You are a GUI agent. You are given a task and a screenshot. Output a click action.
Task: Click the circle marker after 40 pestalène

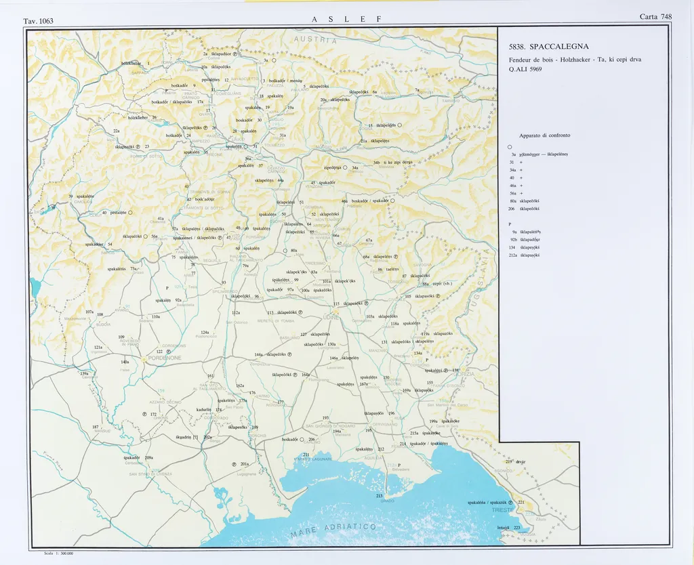point(129,213)
